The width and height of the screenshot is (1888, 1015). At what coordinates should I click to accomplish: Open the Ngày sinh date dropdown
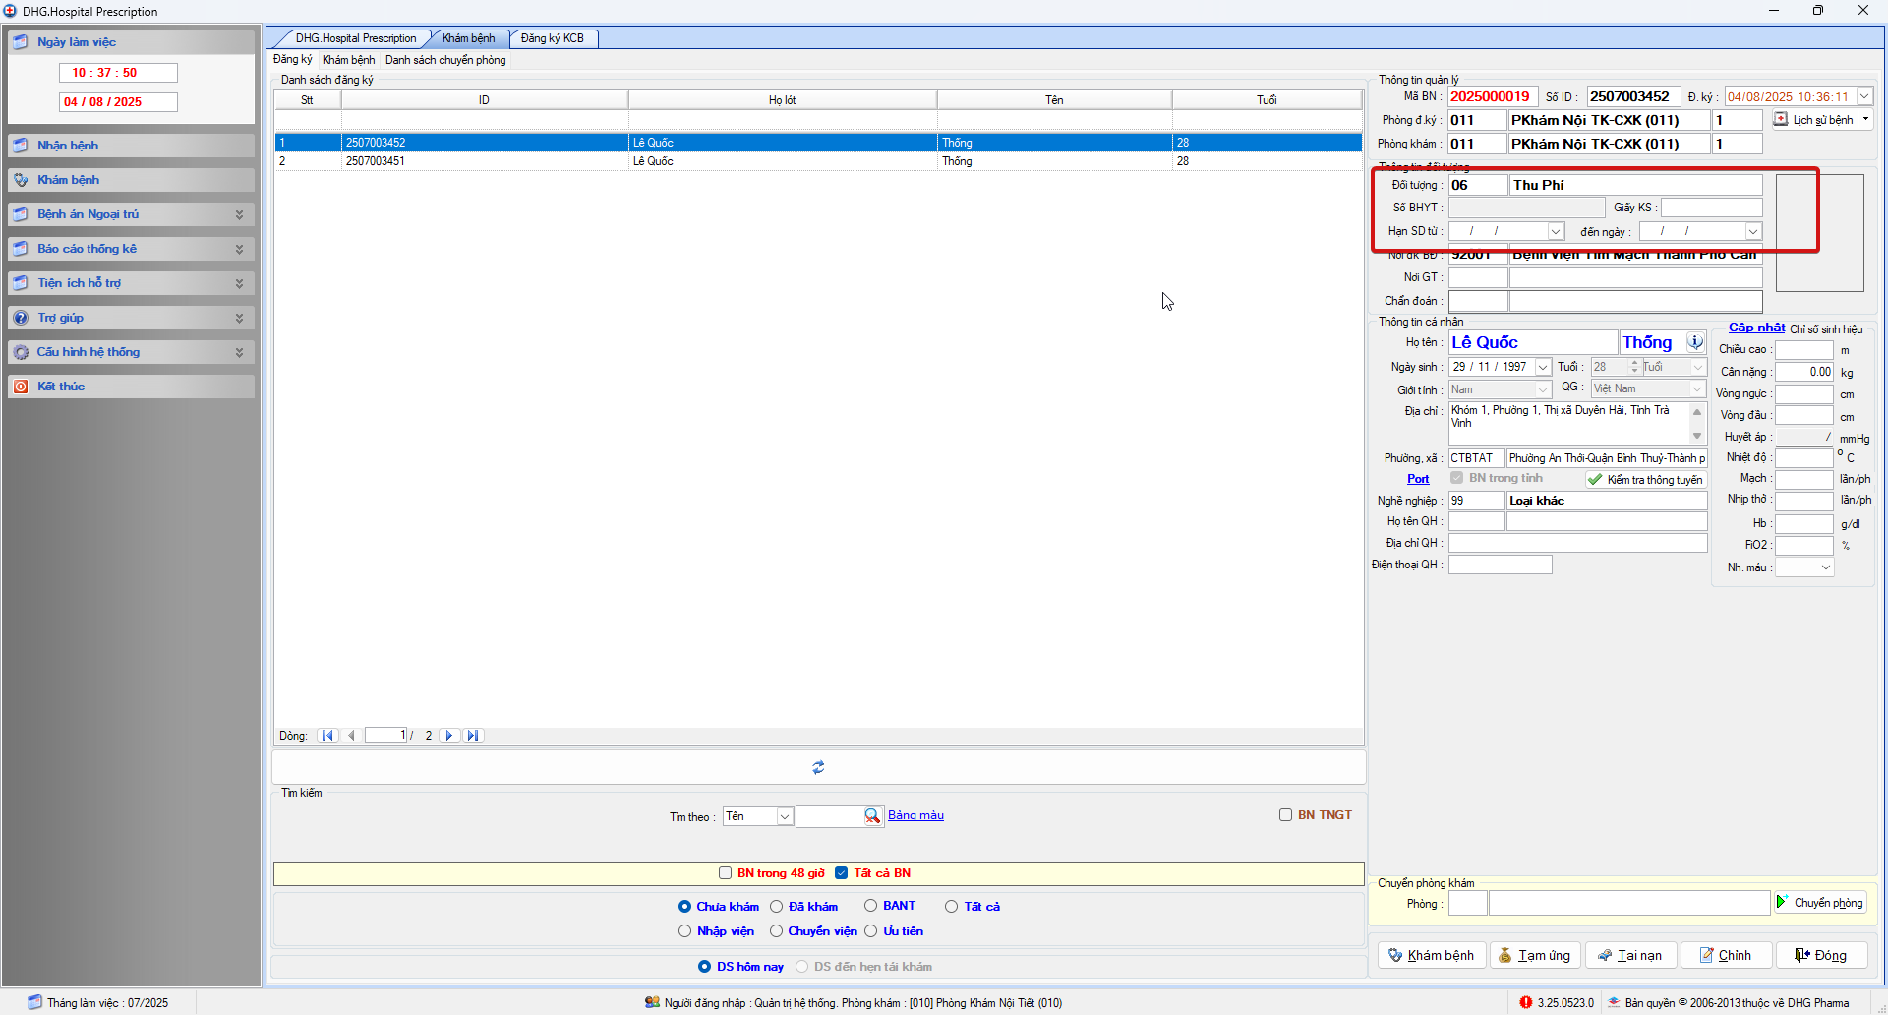1543,367
